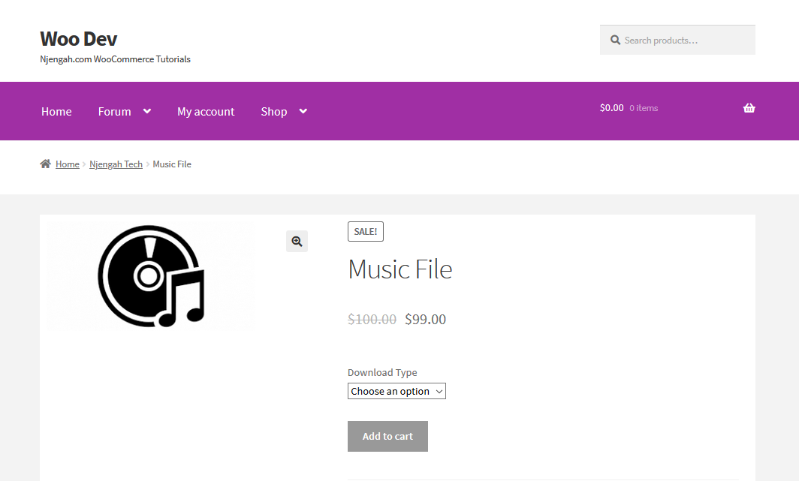Open the Shop menu item
The width and height of the screenshot is (799, 481).
(x=274, y=112)
